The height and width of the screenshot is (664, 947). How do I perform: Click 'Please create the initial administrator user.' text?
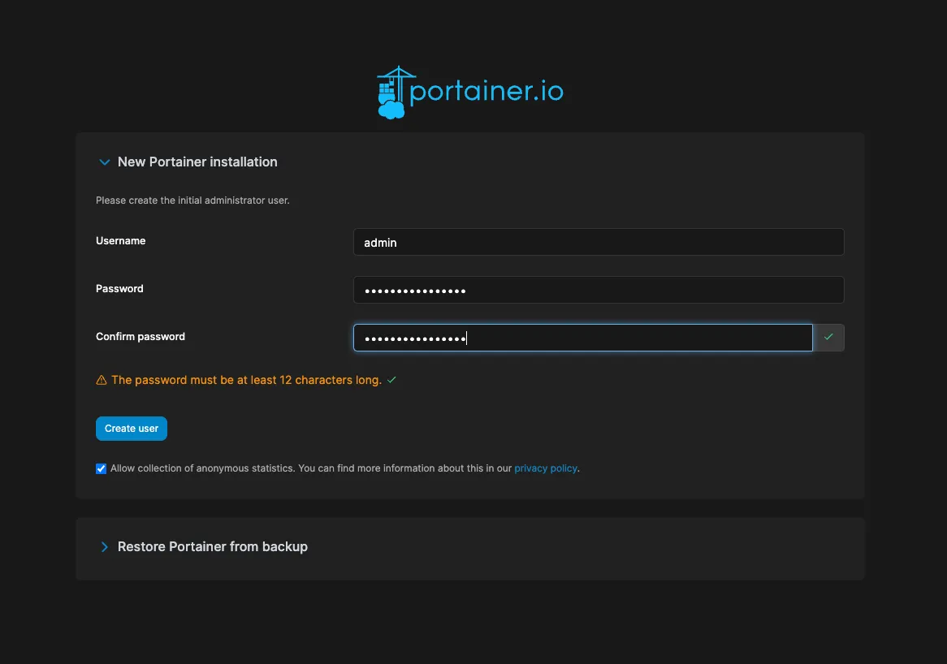click(192, 200)
